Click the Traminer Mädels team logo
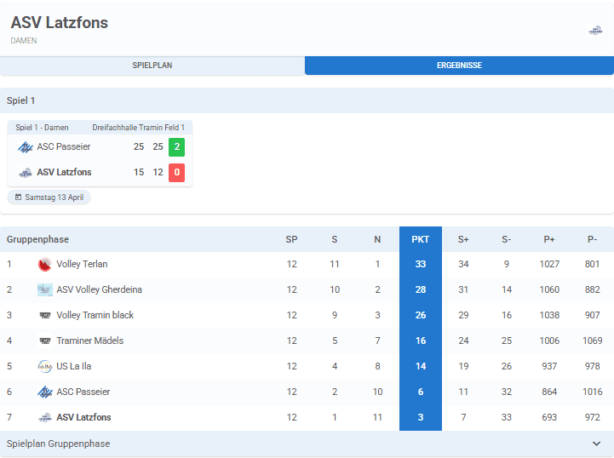614x458 pixels. (45, 341)
